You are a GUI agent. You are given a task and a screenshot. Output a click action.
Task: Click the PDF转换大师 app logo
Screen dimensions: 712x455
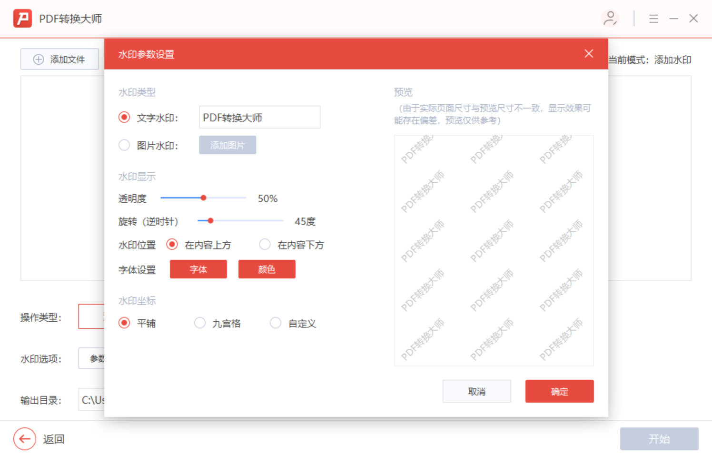click(22, 19)
